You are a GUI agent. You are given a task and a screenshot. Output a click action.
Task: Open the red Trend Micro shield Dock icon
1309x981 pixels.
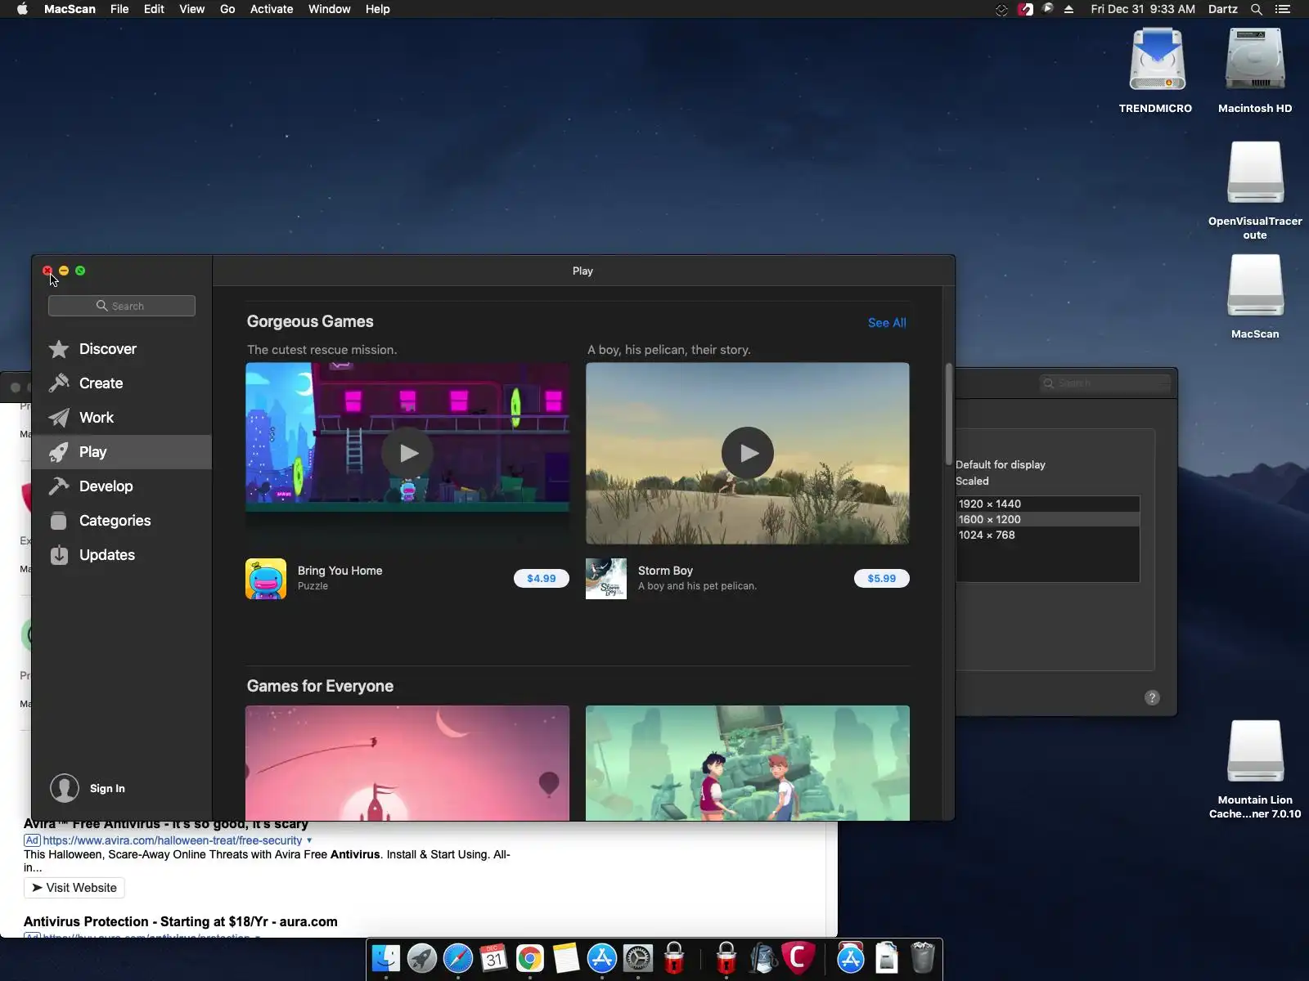798,958
